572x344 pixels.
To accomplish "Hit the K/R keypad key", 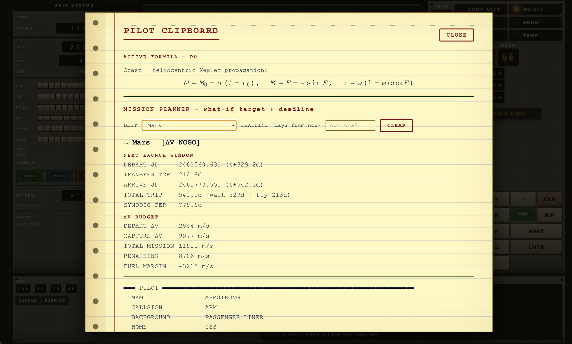I will pyautogui.click(x=549, y=215).
